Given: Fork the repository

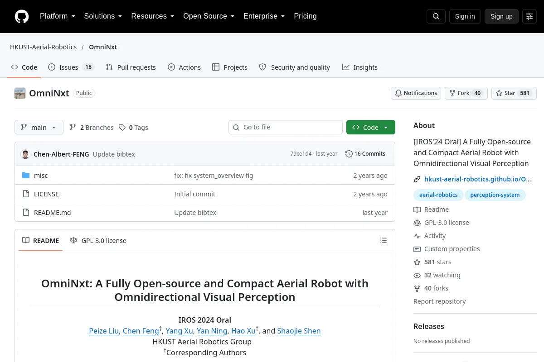Looking at the screenshot, I should tap(466, 93).
